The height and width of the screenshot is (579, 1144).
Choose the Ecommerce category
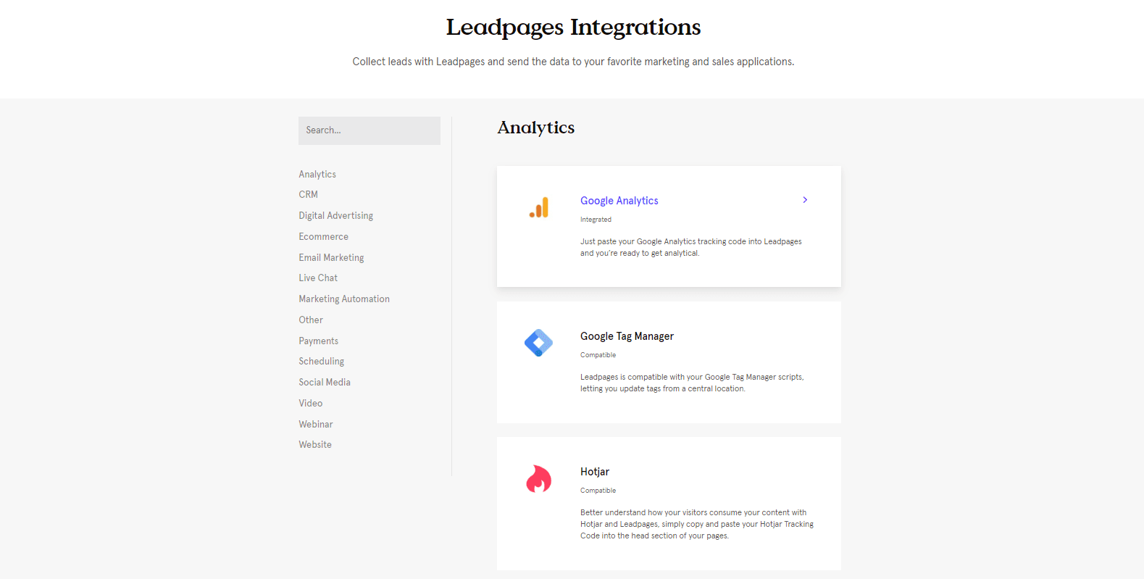[x=324, y=236]
